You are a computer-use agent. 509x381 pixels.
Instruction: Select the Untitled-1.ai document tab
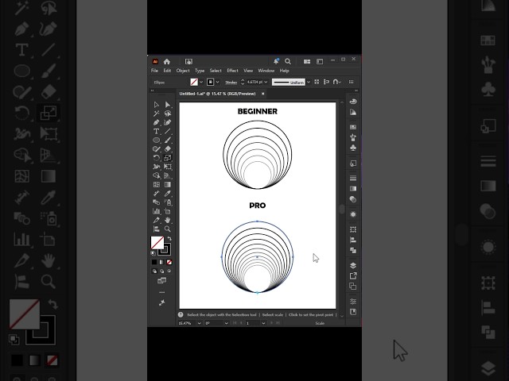pyautogui.click(x=217, y=94)
